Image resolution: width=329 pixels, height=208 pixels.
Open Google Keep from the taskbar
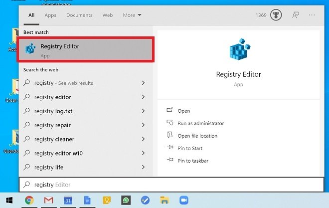pos(107,201)
